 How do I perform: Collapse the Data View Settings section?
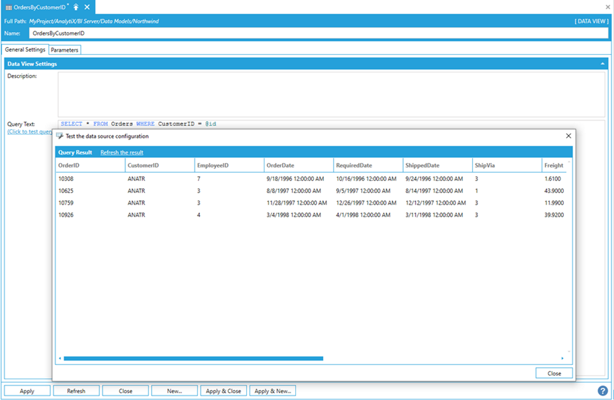tap(602, 64)
